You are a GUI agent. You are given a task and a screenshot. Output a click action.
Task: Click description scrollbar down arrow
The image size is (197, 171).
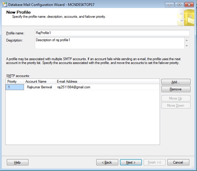click(187, 46)
